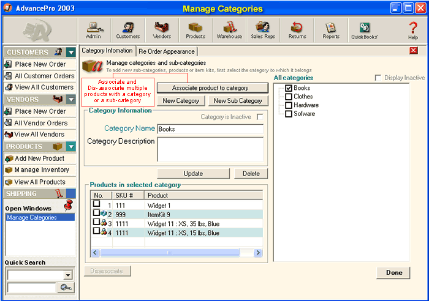Viewport: 429px width, 301px height.
Task: Click the red X to close the category panel
Action: (x=414, y=50)
